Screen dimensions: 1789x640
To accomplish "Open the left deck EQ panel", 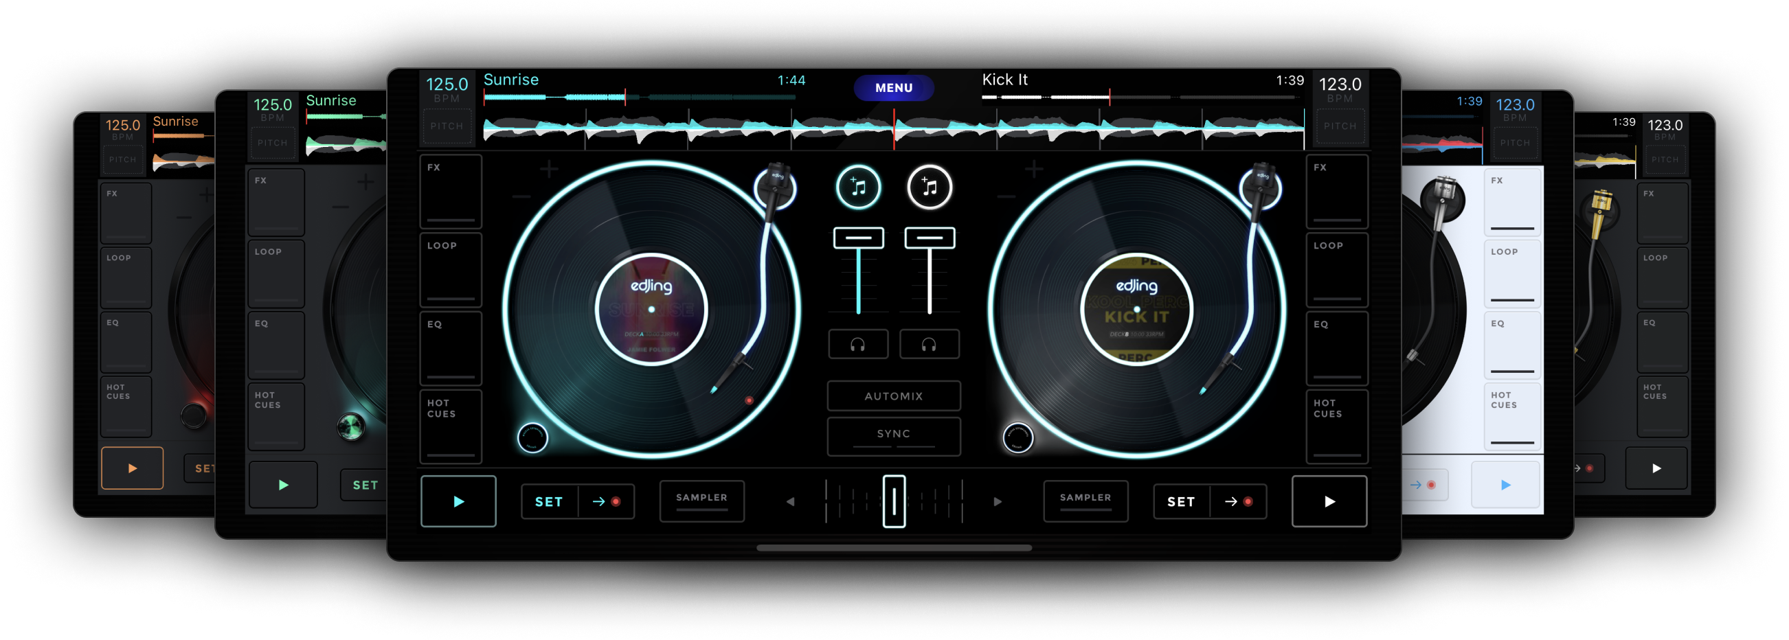I will tap(451, 348).
